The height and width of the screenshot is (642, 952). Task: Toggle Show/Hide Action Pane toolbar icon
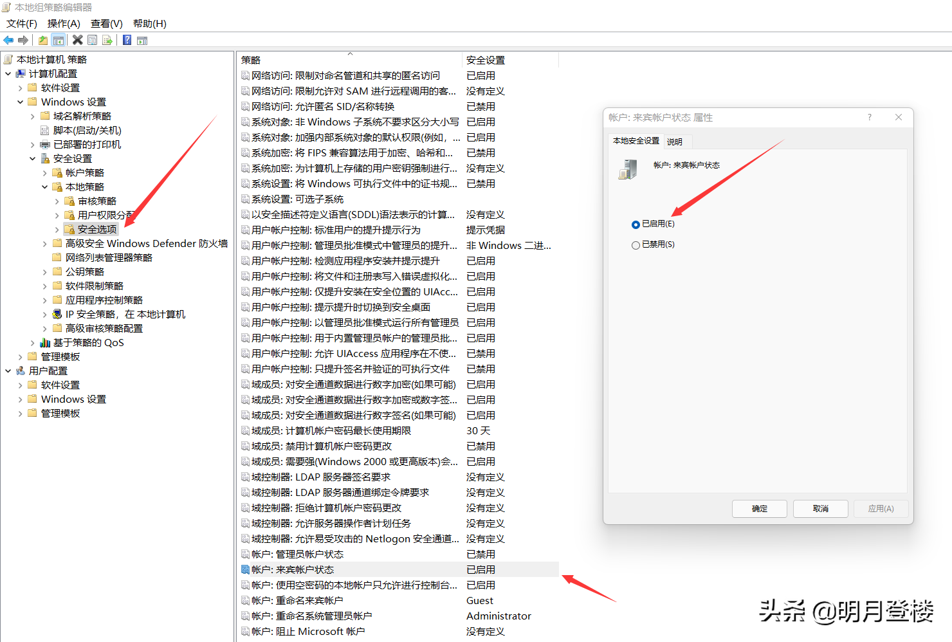click(142, 40)
